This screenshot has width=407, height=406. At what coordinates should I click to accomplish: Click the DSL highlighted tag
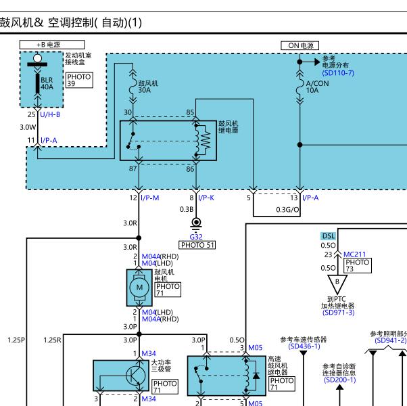329,236
